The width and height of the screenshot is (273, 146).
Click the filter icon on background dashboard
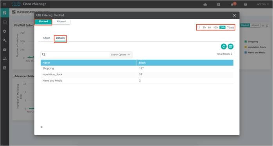click(x=263, y=25)
